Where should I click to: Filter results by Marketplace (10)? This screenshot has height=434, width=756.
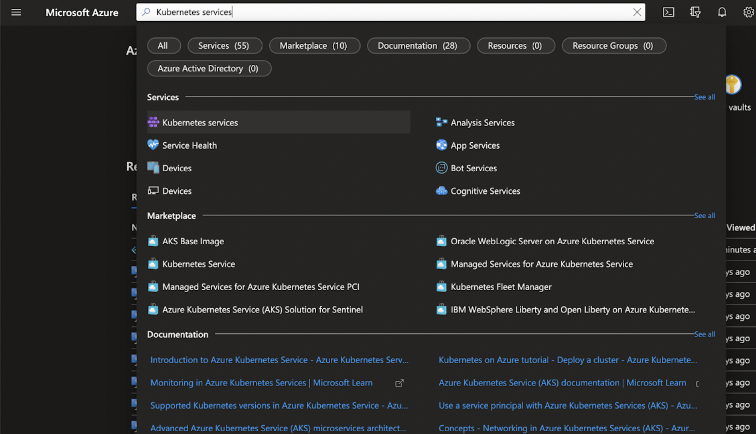(x=314, y=46)
